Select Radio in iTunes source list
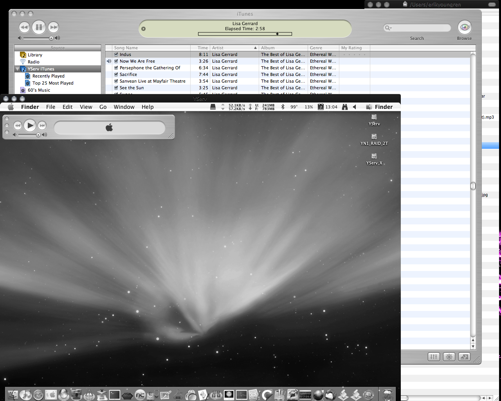The width and height of the screenshot is (501, 401). 33,62
